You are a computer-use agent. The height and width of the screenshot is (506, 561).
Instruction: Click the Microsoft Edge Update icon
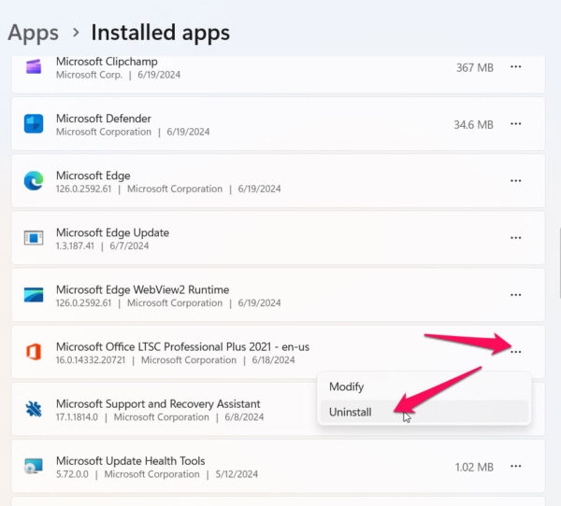pos(34,238)
